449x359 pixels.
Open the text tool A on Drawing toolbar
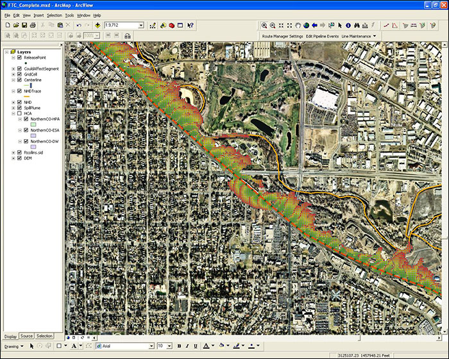(x=74, y=346)
